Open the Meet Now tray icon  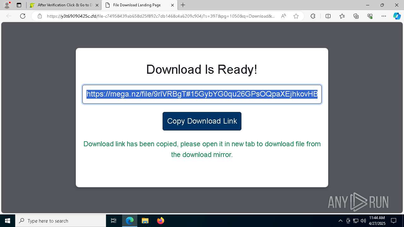point(348,221)
